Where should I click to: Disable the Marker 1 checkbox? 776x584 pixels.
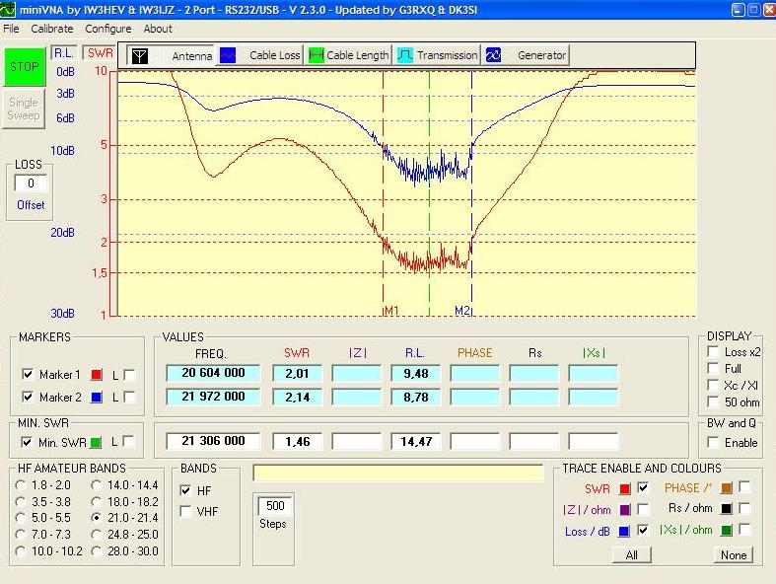[27, 375]
